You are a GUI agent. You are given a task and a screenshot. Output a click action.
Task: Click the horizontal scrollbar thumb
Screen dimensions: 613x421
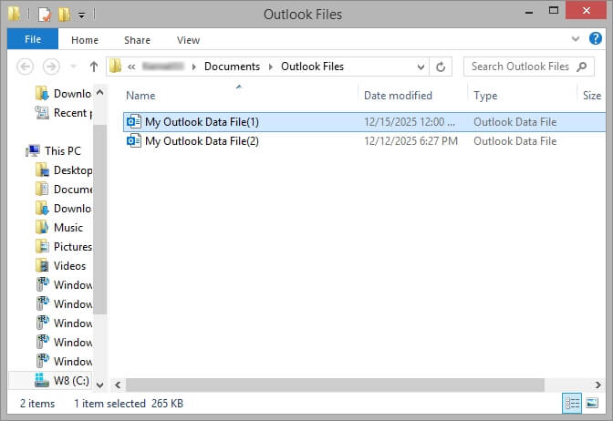pos(335,385)
